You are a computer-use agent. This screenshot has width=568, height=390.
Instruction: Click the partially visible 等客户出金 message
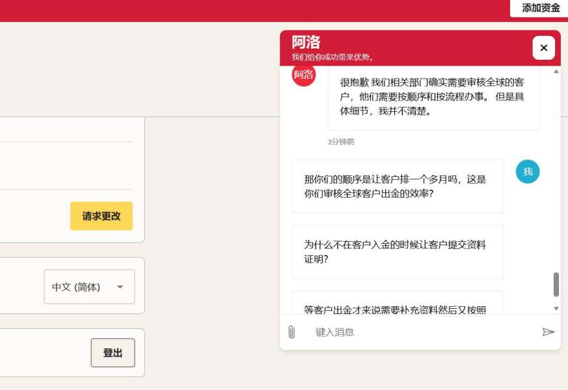pyautogui.click(x=398, y=306)
